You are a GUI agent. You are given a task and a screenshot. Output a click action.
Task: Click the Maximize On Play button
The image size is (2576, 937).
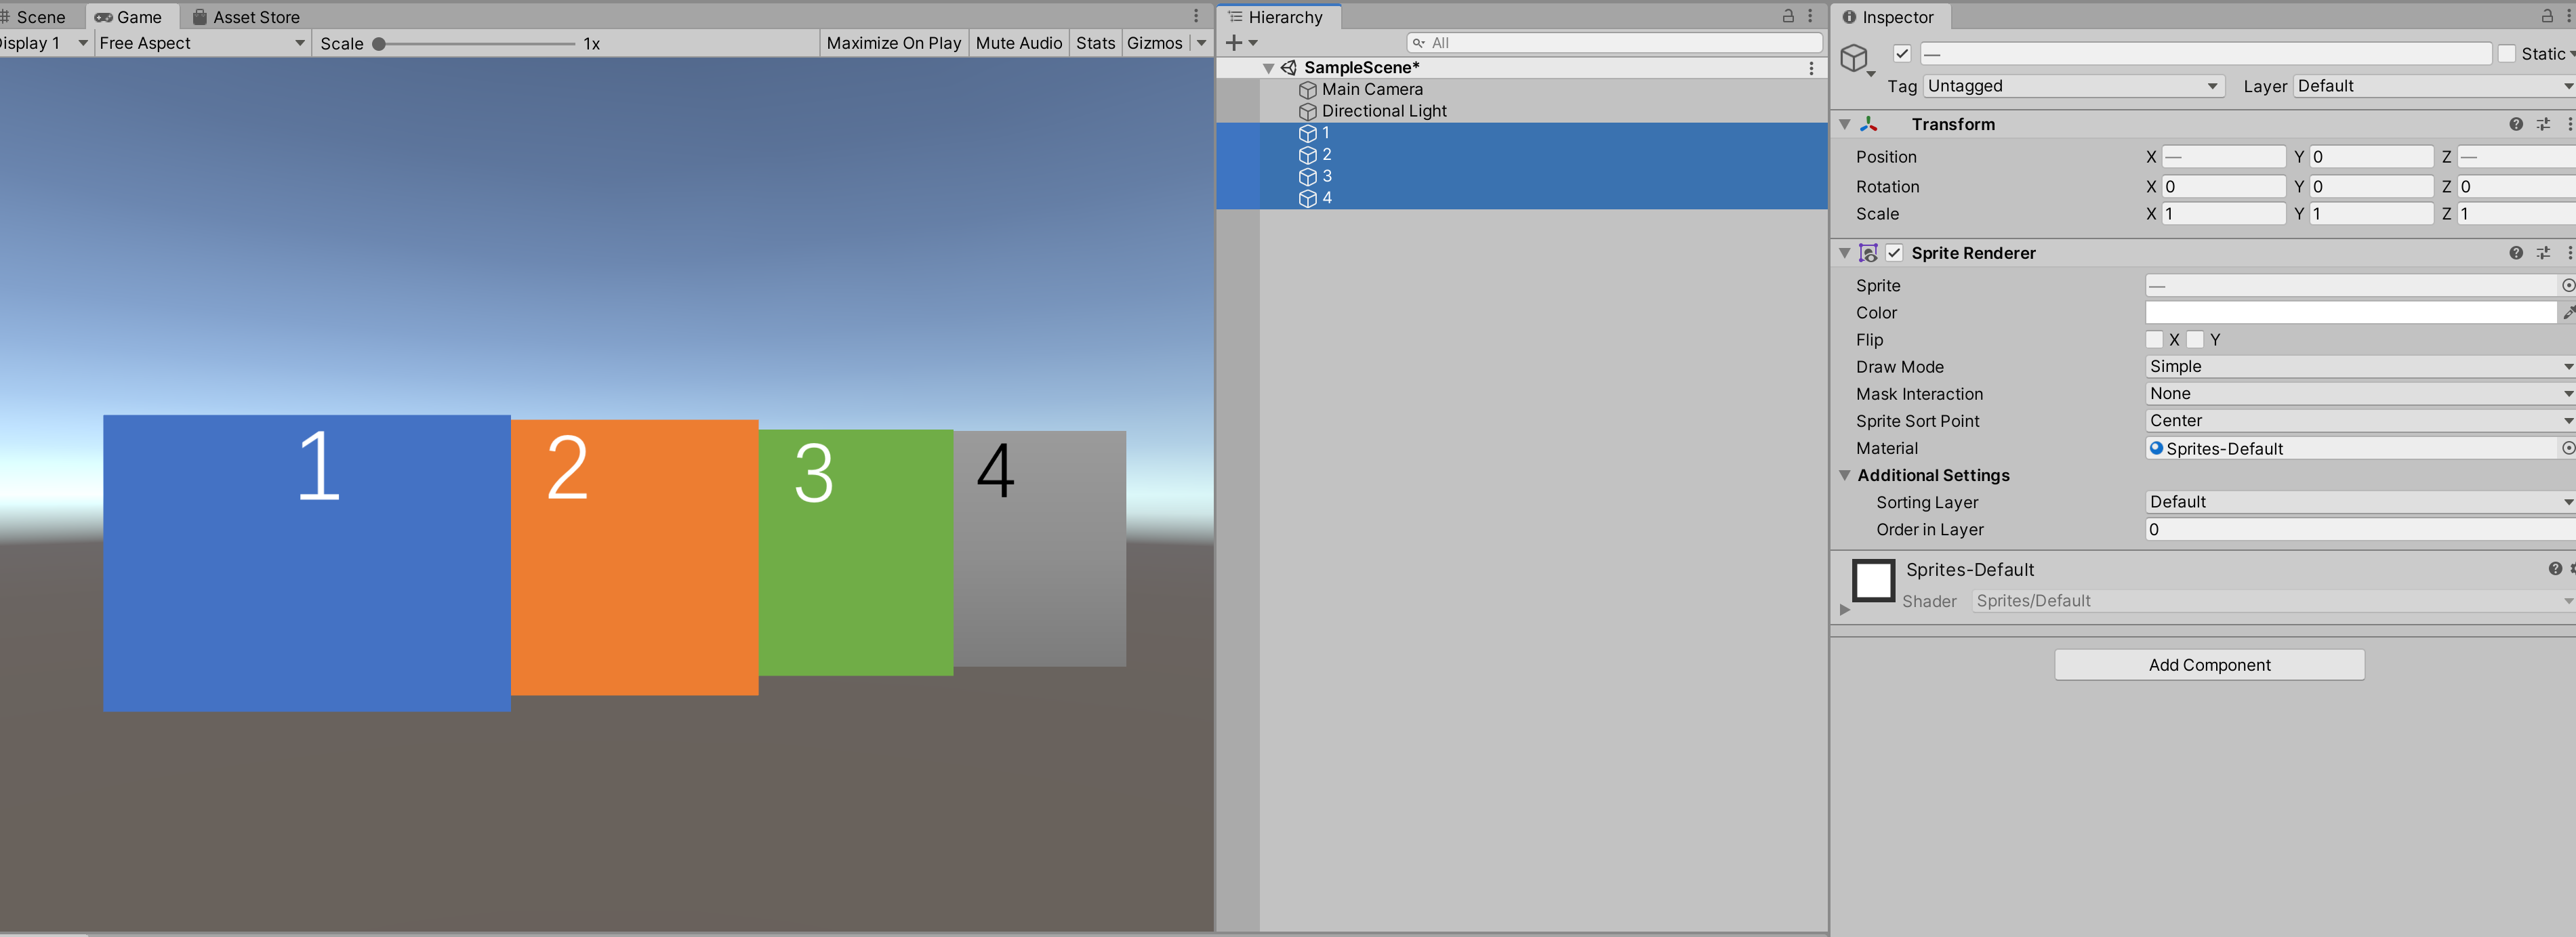tap(893, 43)
